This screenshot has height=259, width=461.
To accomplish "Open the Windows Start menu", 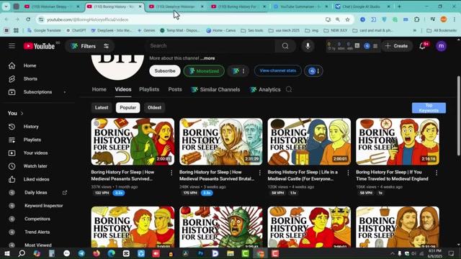I will point(6,253).
